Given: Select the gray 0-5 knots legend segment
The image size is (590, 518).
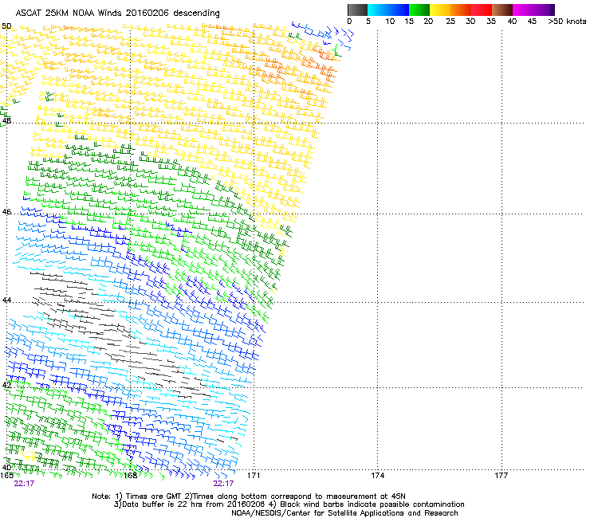Looking at the screenshot, I should tap(357, 10).
